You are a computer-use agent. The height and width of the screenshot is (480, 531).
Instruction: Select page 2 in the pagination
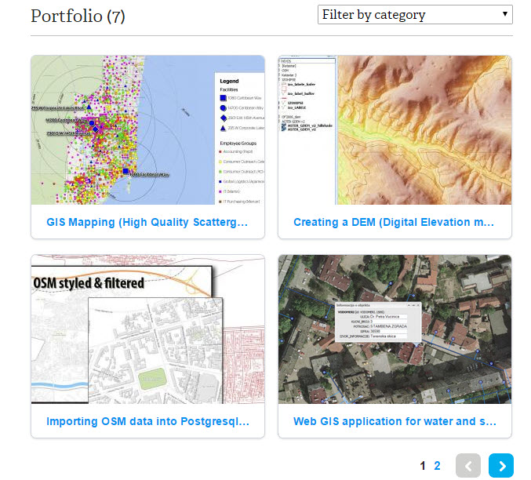point(437,466)
